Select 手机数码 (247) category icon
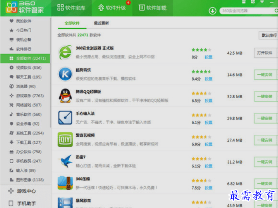Viewport: 278px width, 208px height. [12, 161]
